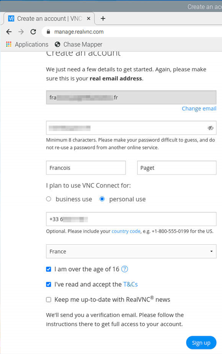The width and height of the screenshot is (222, 354).
Task: Enable Keep me up-to-date with RealVNC news
Action: (48, 299)
